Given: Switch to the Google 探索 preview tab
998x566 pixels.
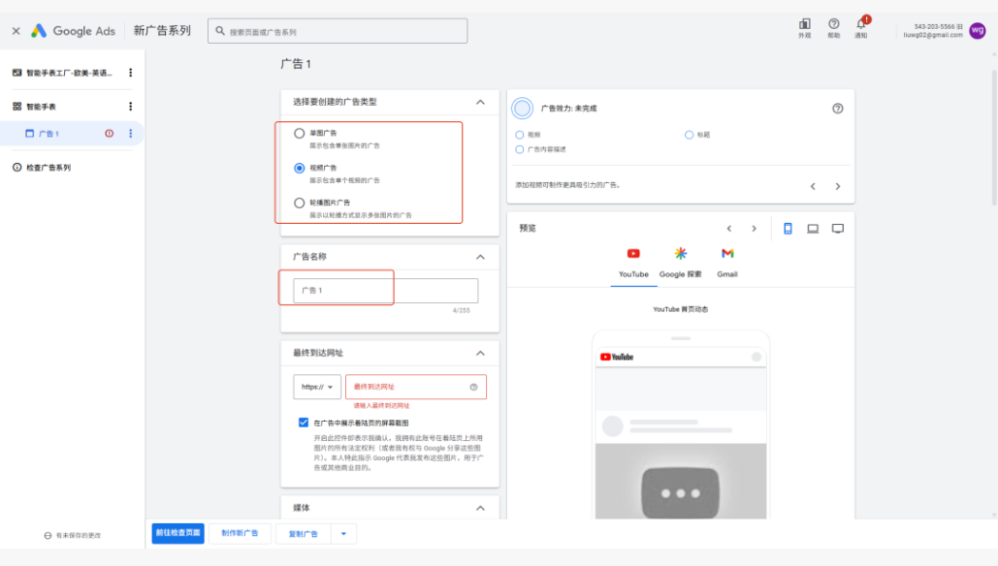Looking at the screenshot, I should (681, 264).
